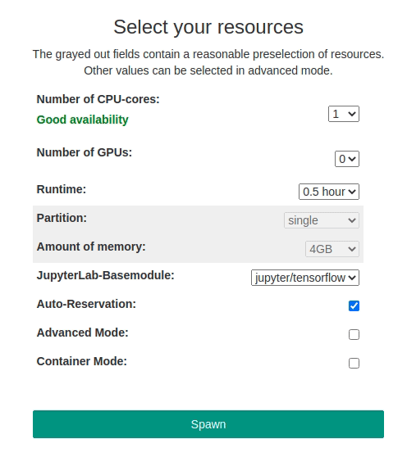Click the 'Select your resources' heading
The height and width of the screenshot is (457, 407).
208,27
